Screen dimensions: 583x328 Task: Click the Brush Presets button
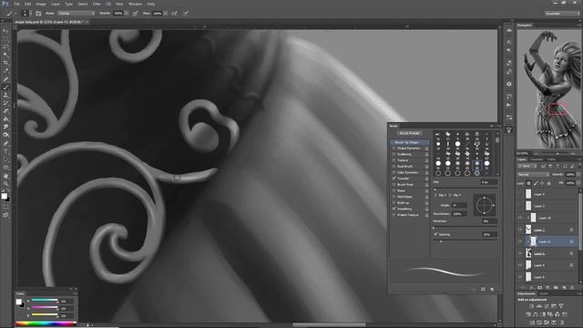tap(409, 133)
